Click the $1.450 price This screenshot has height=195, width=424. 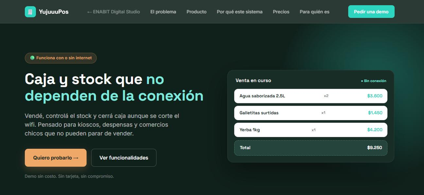coord(375,113)
